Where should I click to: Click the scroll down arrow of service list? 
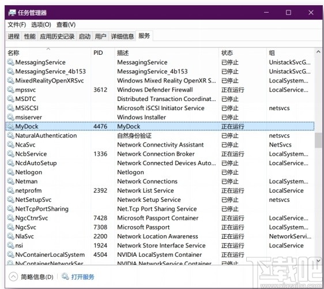tap(318, 261)
